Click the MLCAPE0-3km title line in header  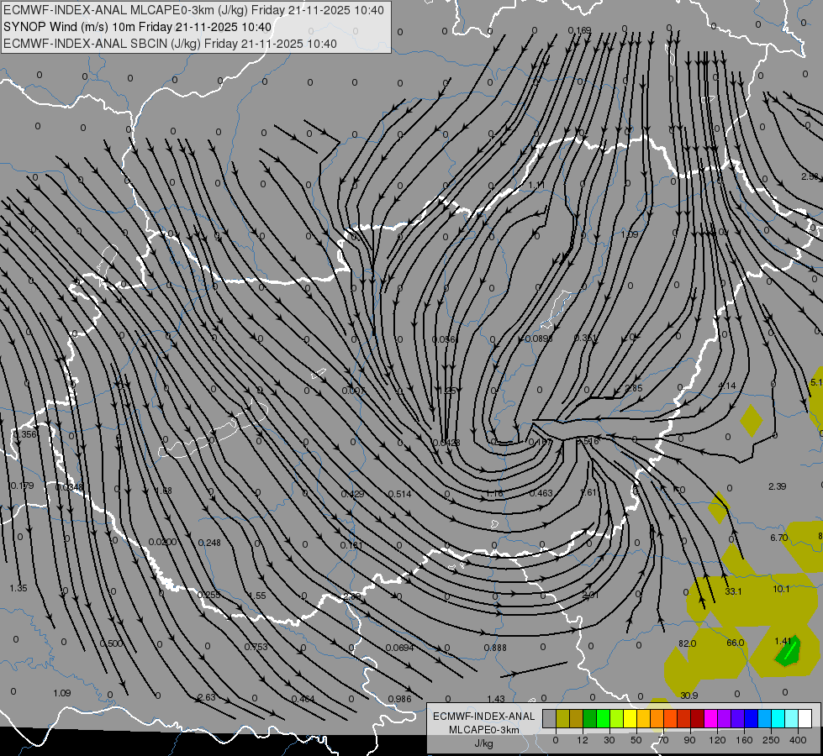coord(193,10)
